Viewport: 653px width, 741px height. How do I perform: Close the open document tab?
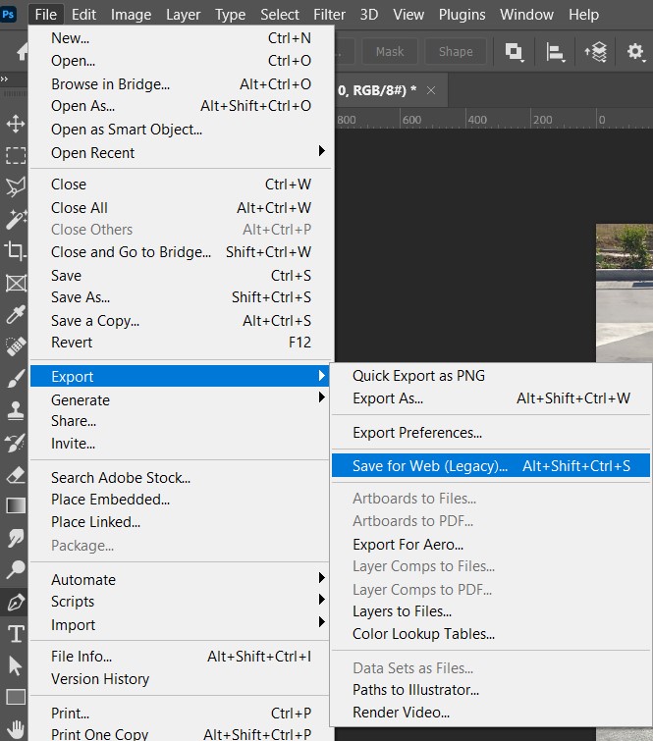[430, 89]
